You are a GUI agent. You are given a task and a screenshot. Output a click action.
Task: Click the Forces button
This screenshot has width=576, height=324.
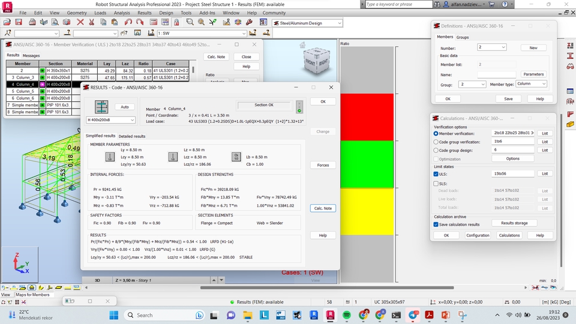tap(323, 166)
